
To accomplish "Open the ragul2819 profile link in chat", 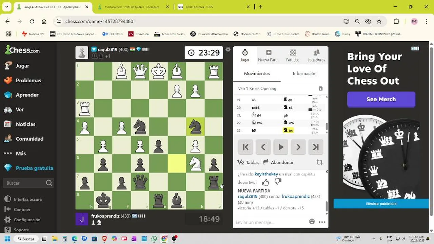I will tap(248, 196).
